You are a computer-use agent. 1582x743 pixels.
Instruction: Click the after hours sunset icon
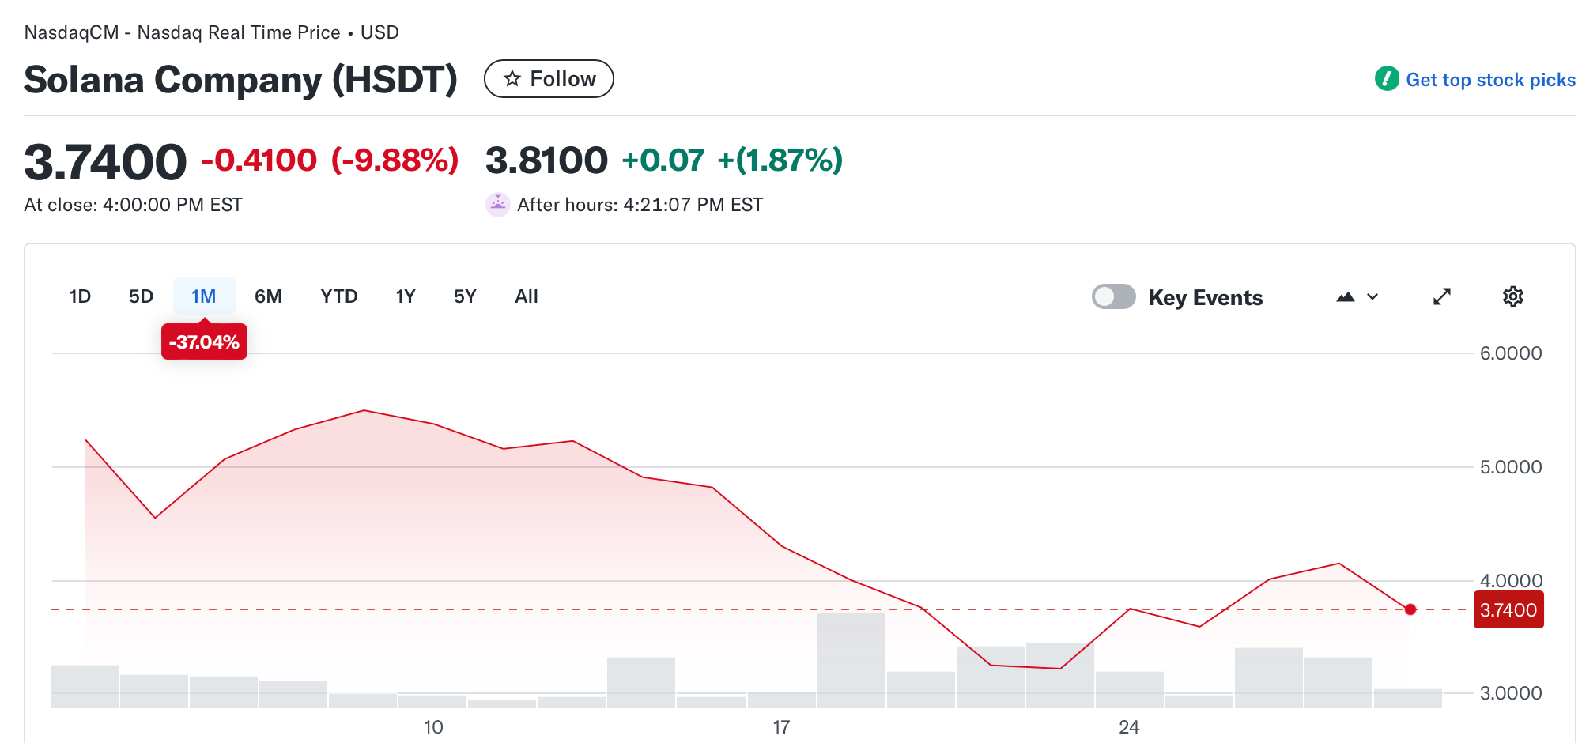(x=497, y=205)
